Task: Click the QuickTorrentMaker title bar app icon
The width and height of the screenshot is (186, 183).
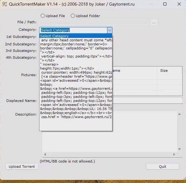Action: [x=5, y=4]
